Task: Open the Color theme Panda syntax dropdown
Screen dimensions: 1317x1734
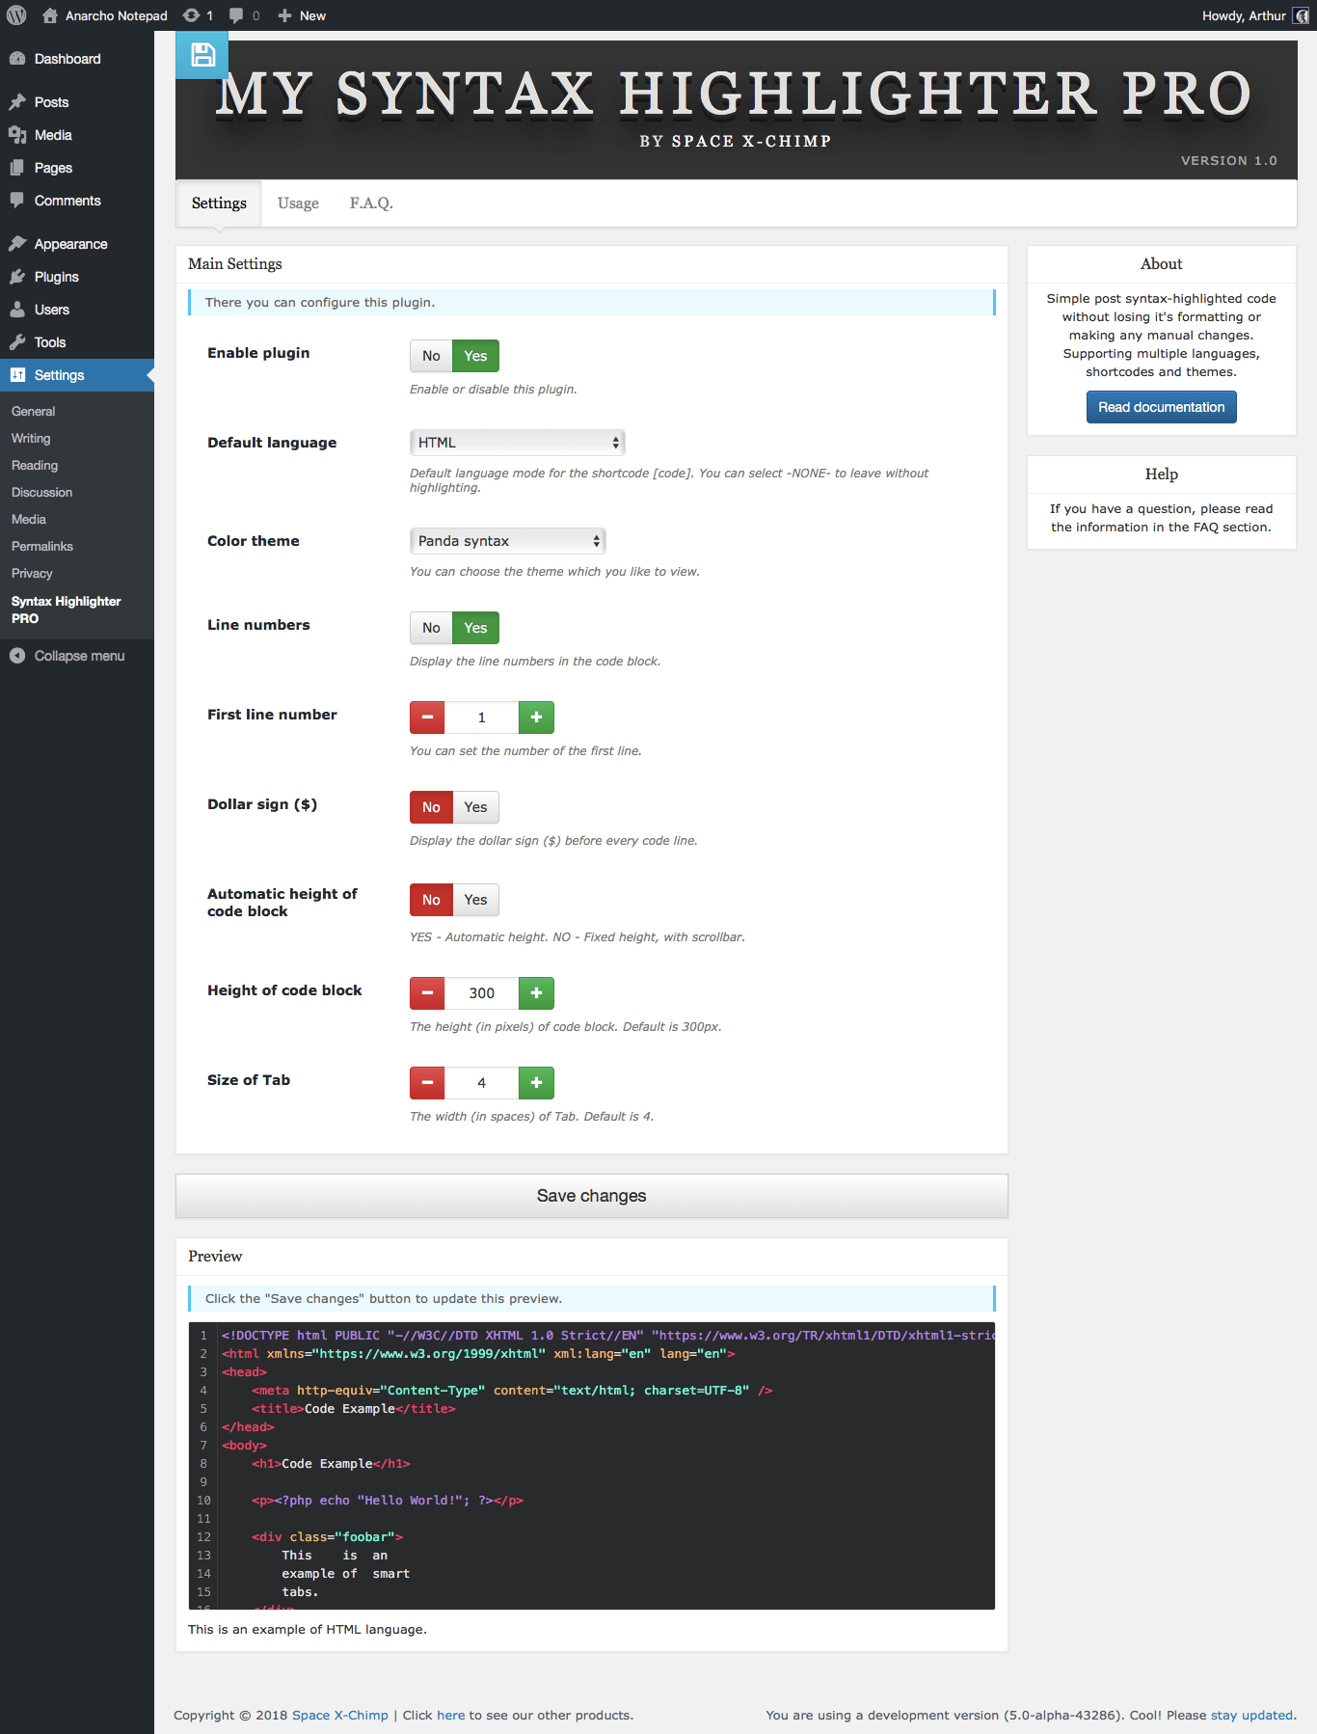Action: click(x=508, y=541)
